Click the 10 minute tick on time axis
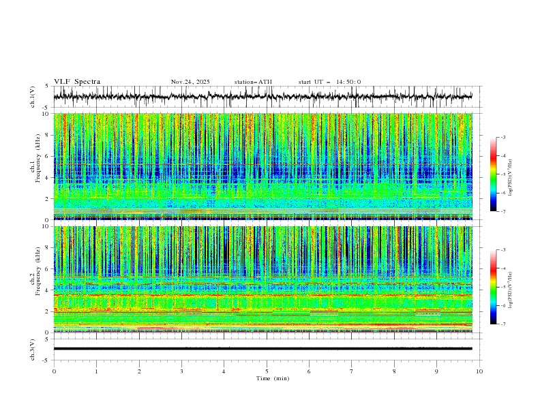The width and height of the screenshot is (540, 417). point(479,371)
